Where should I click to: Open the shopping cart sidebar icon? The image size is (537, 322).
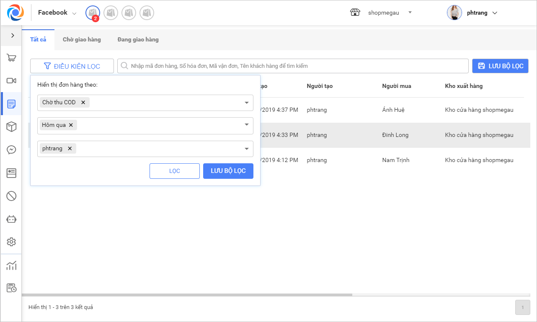(x=11, y=58)
